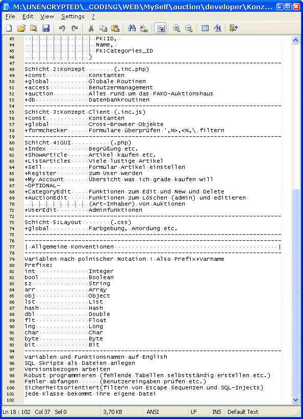Paste from the clipboard icon

pyautogui.click(x=115, y=28)
